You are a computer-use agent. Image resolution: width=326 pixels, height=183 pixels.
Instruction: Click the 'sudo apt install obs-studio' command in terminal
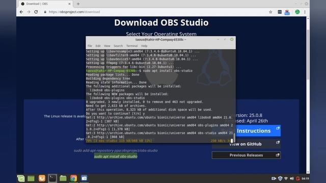[168, 71]
